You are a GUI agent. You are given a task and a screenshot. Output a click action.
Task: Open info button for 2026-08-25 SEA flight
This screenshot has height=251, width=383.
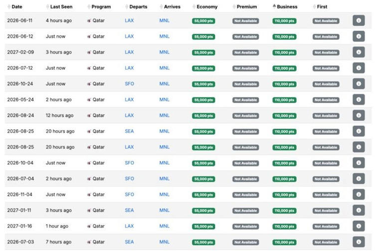click(359, 131)
